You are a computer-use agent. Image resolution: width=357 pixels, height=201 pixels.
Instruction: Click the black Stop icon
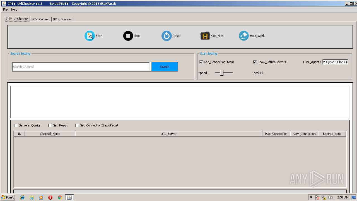[128, 36]
